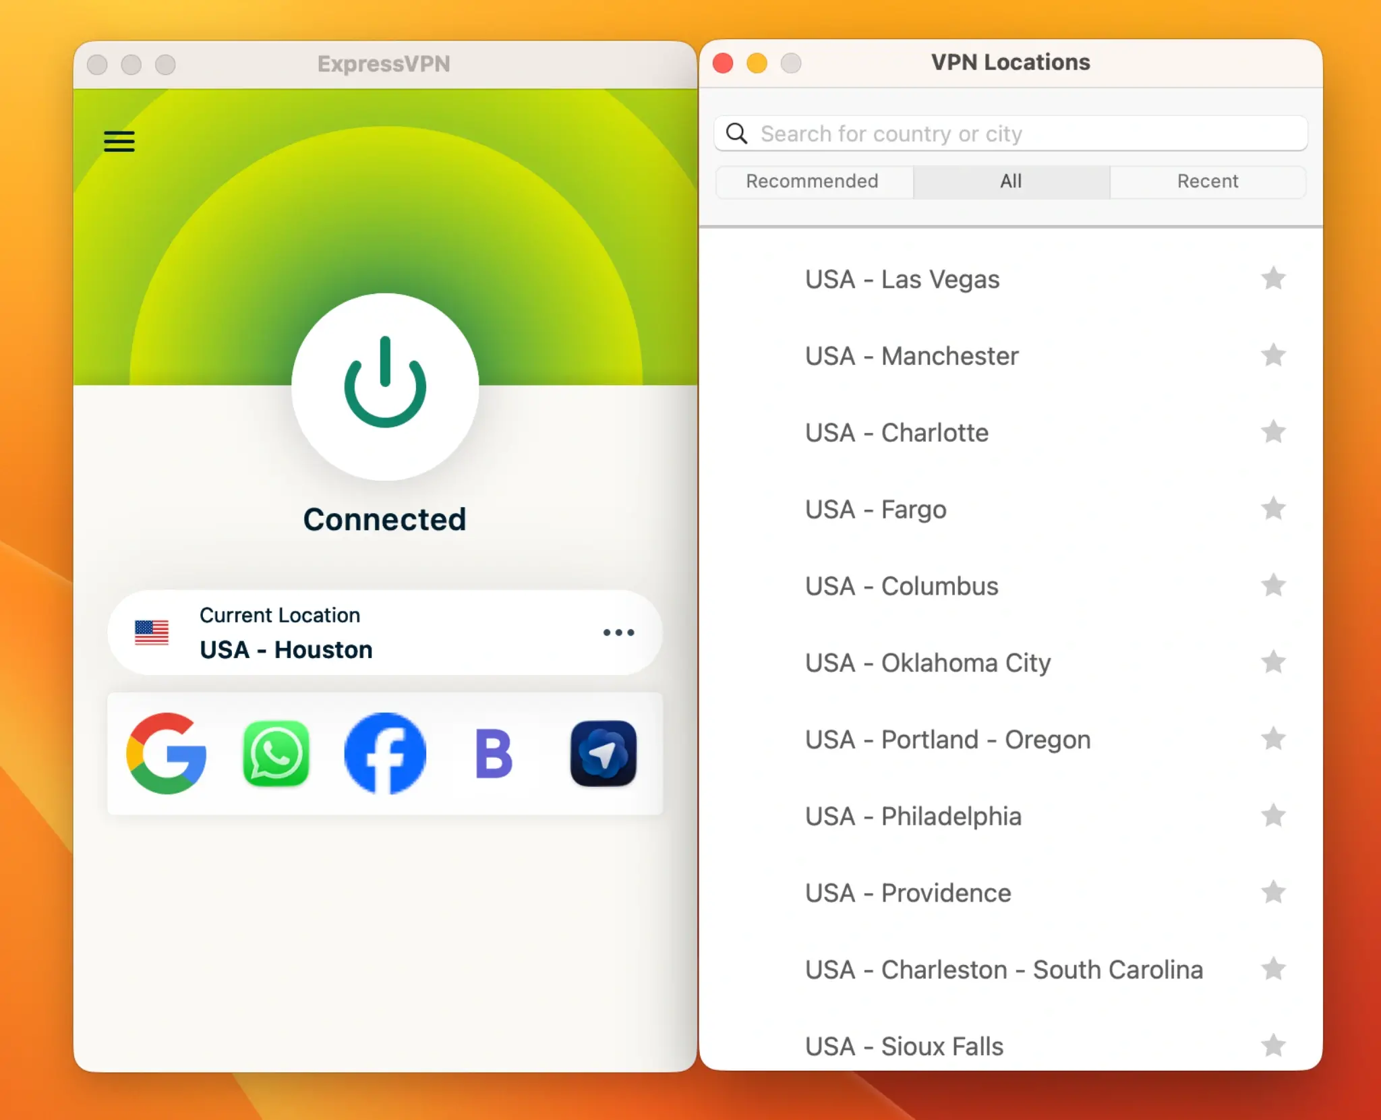The image size is (1381, 1120).
Task: Select USA - Charleston - South Carolina server
Action: [x=1003, y=970]
